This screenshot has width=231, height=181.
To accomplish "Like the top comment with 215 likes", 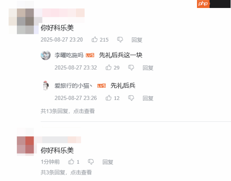I will click(94, 39).
